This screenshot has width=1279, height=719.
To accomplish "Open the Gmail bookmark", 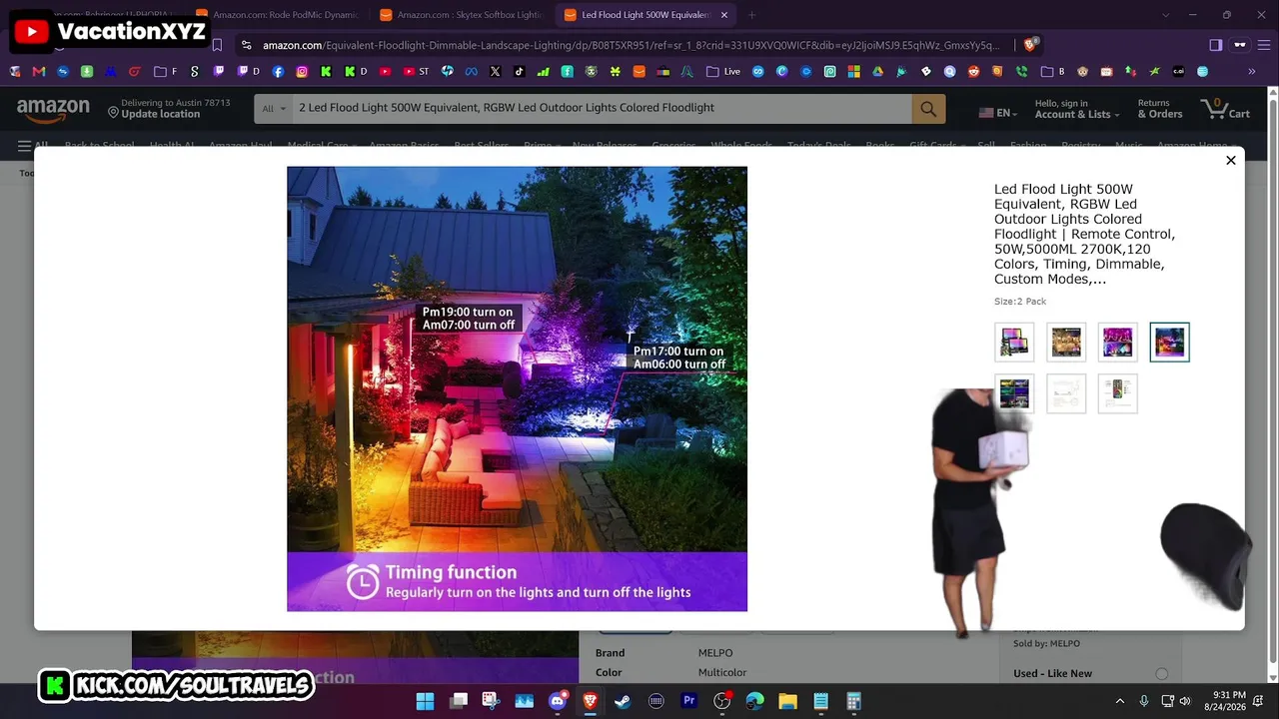I will [39, 72].
